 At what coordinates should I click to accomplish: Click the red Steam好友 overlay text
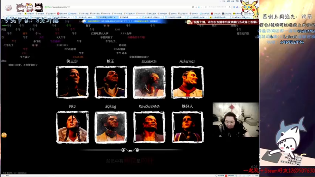[279, 171]
